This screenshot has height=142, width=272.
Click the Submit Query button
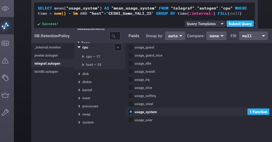(240, 24)
